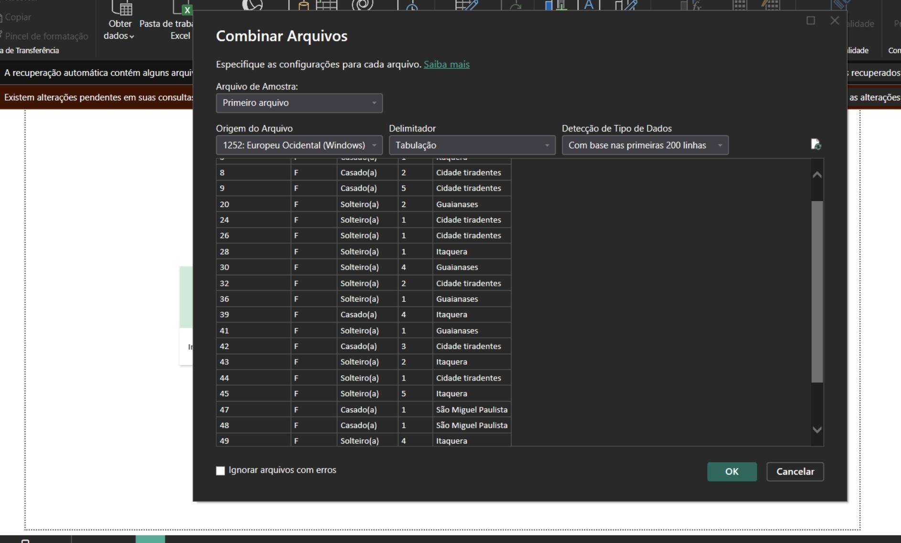Click the row number 44 cell

[x=253, y=378]
